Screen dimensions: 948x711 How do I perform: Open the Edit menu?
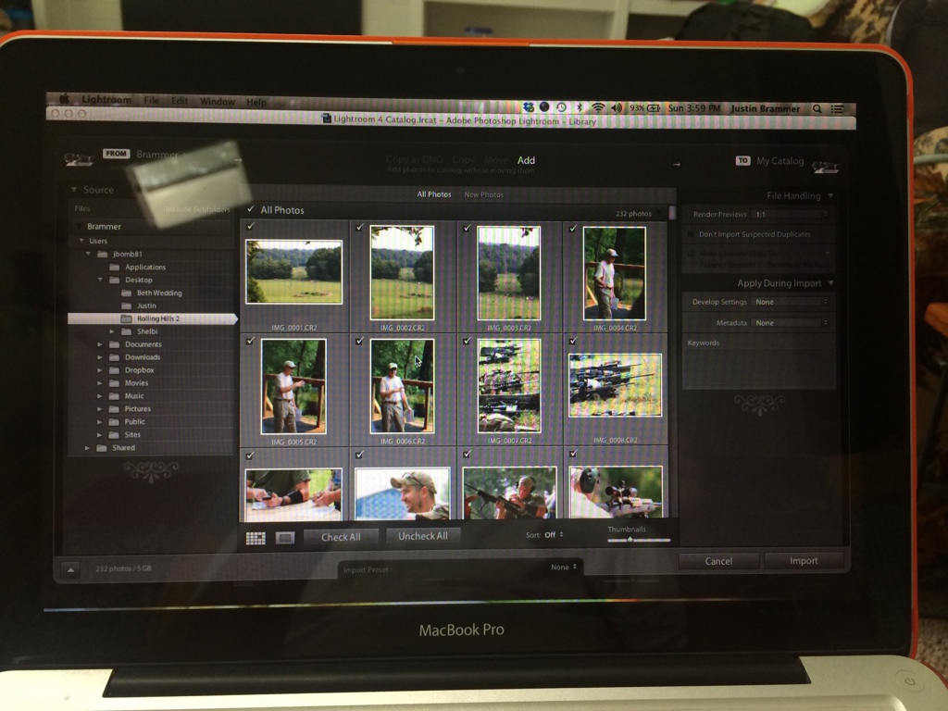pos(180,101)
